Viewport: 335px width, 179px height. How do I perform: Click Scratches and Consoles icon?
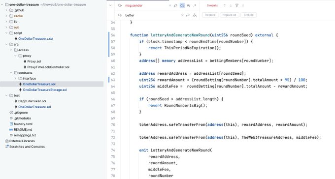(7, 147)
